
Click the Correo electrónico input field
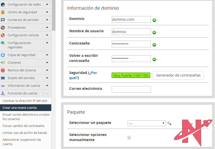coord(131,89)
